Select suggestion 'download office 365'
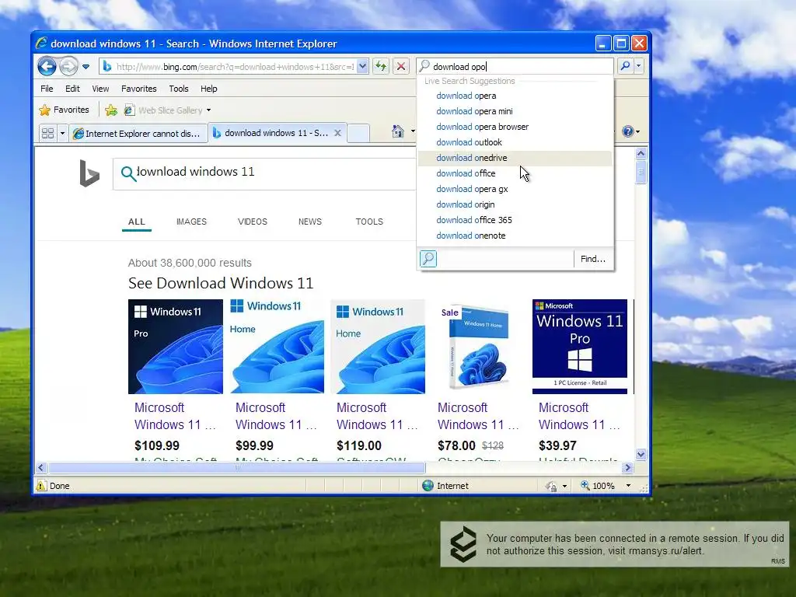 [515, 220]
